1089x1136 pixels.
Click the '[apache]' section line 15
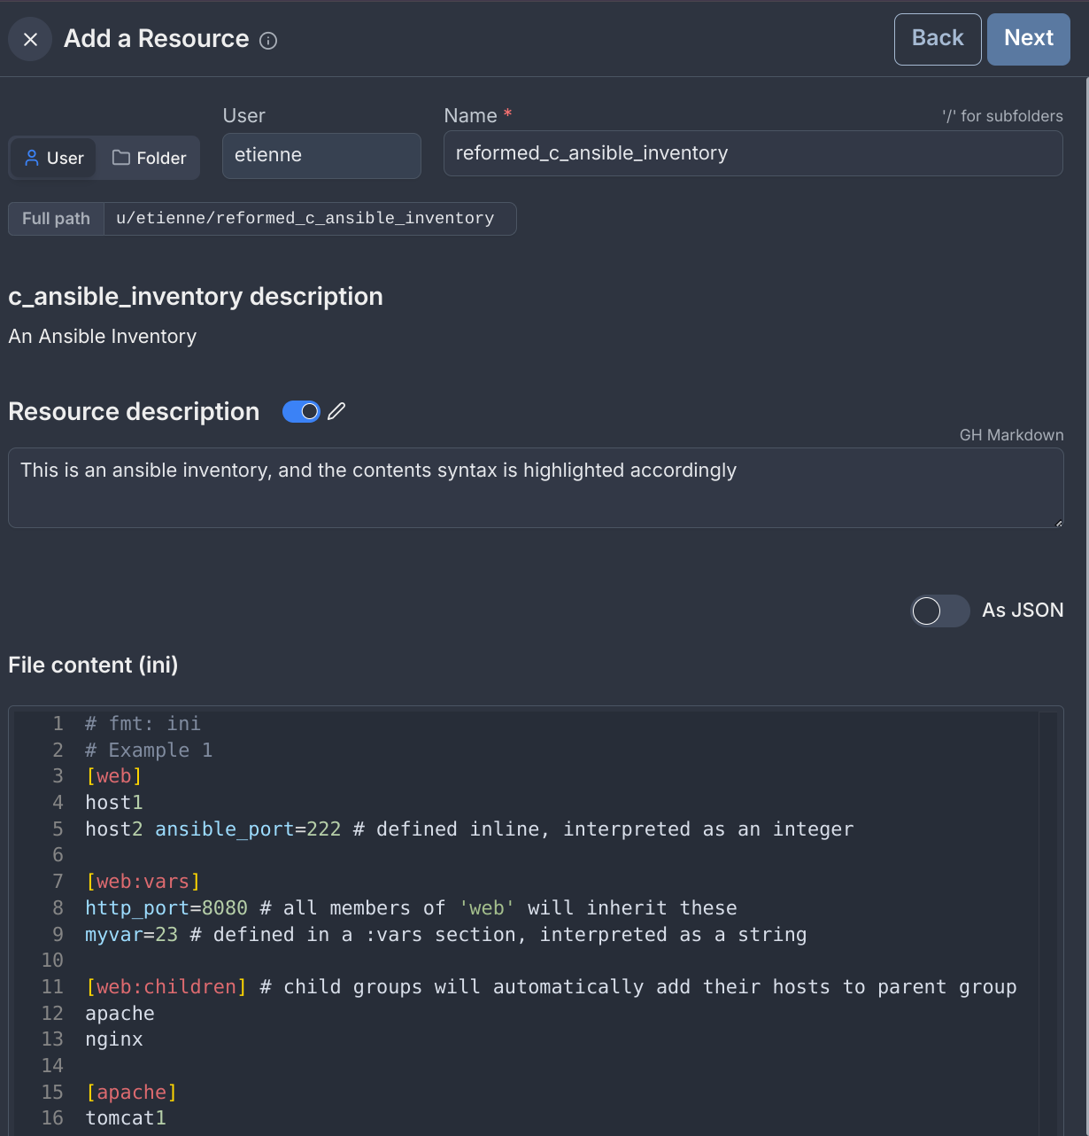(x=131, y=1093)
